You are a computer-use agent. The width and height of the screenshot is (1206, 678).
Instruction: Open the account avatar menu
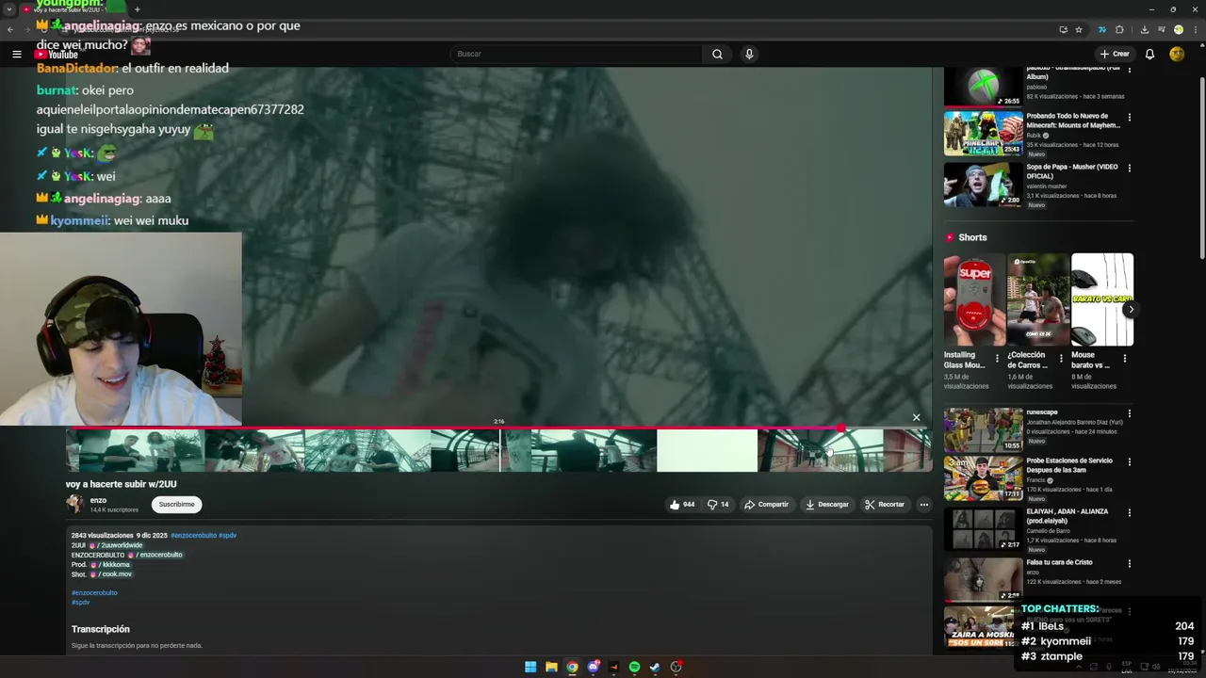click(x=1177, y=55)
